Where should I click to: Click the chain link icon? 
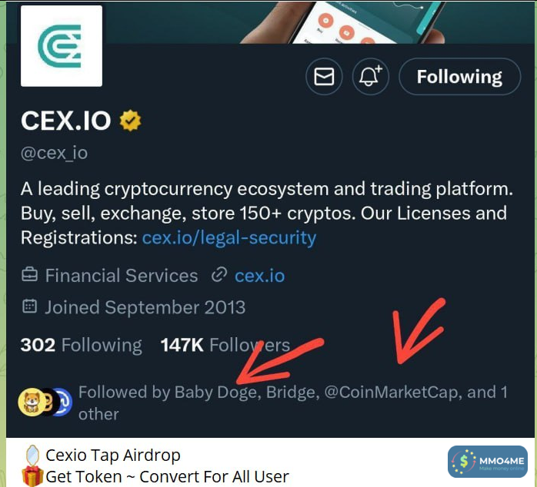point(220,275)
